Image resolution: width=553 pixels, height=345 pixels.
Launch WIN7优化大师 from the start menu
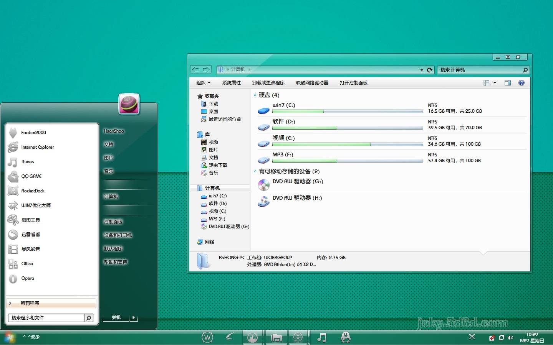[x=52, y=205]
